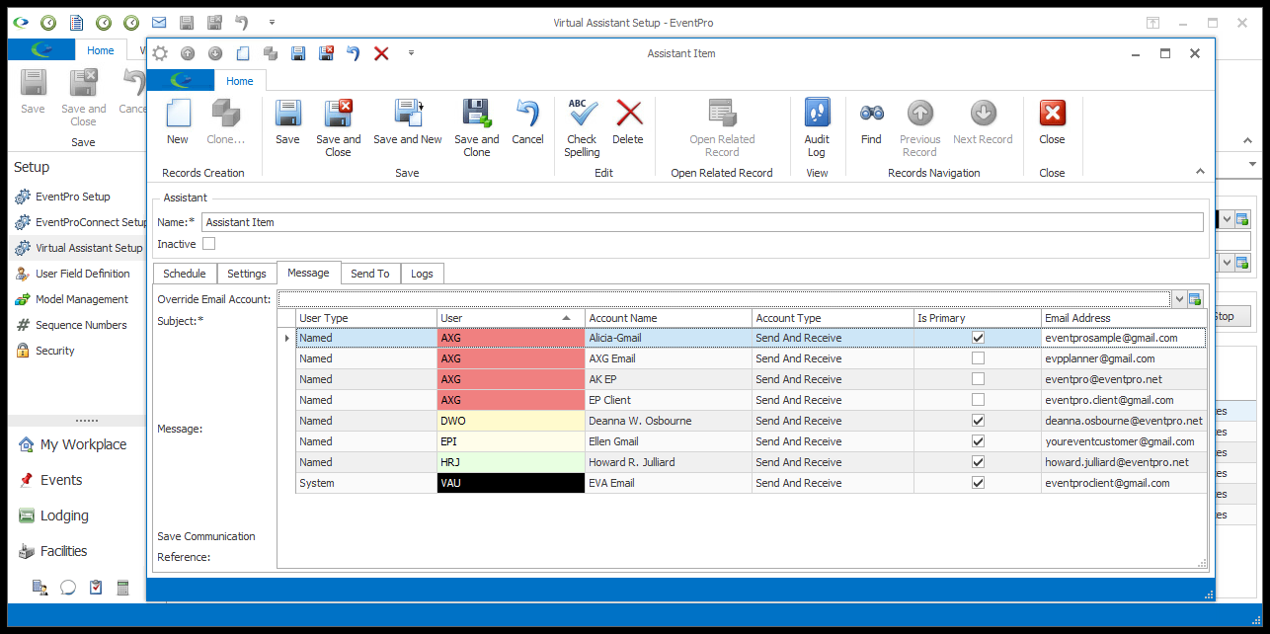Click Save in the Assistant Item ribbon

point(287,121)
